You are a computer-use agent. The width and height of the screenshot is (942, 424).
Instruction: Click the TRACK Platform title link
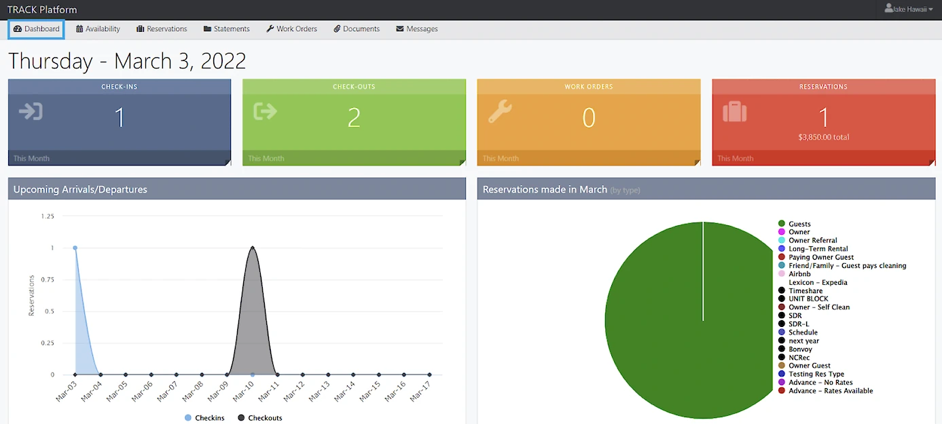tap(42, 9)
